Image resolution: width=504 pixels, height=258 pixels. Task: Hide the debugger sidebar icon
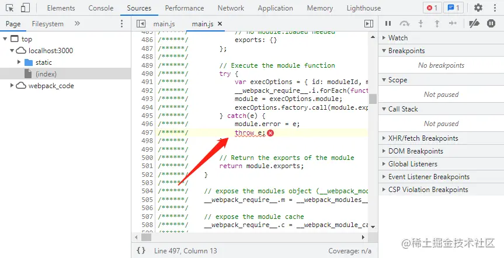369,24
